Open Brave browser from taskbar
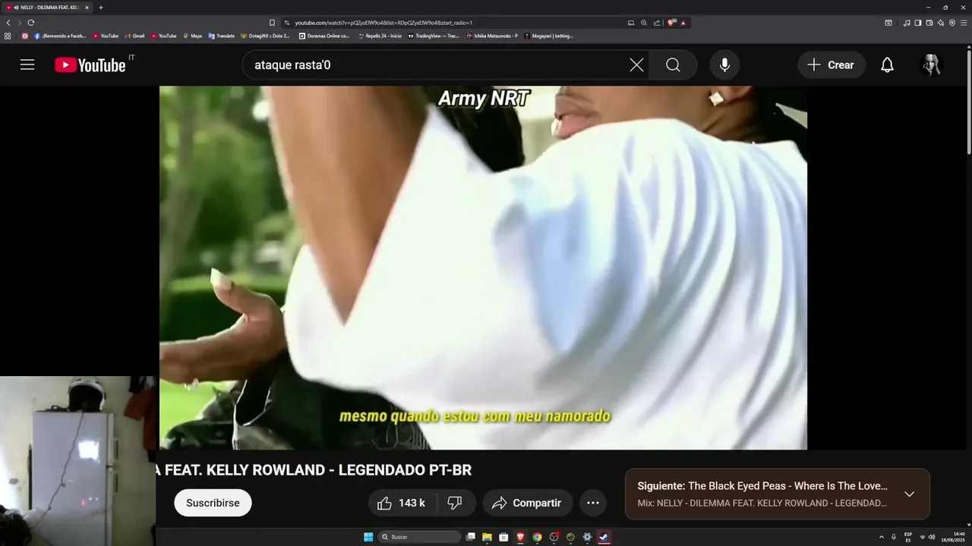Image resolution: width=972 pixels, height=546 pixels. [520, 537]
